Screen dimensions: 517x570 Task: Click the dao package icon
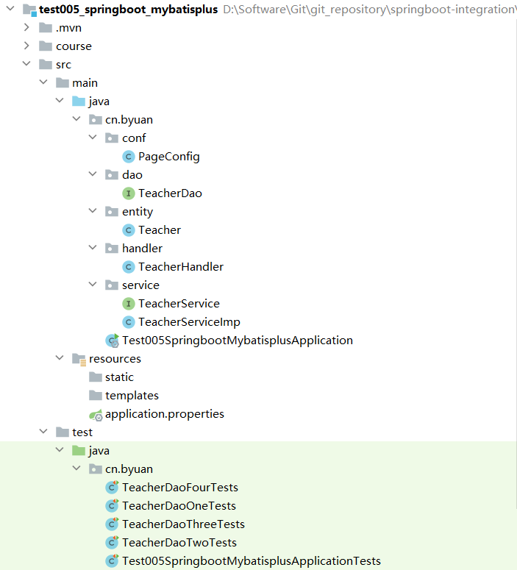point(112,175)
